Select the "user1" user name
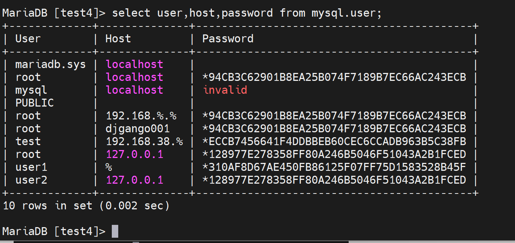 coord(31,167)
